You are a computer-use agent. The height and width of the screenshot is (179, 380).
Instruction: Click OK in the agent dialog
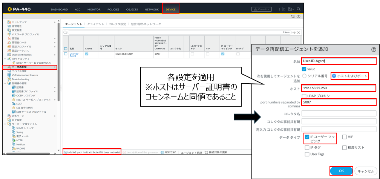341,171
